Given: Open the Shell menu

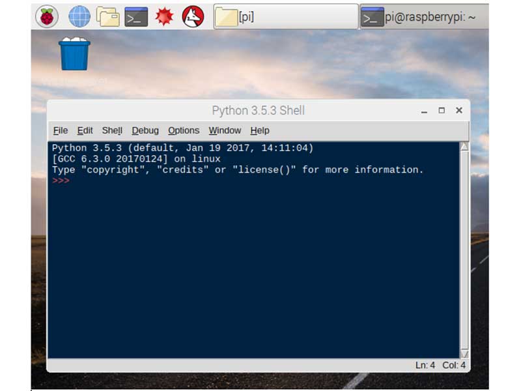Looking at the screenshot, I should click(x=111, y=130).
